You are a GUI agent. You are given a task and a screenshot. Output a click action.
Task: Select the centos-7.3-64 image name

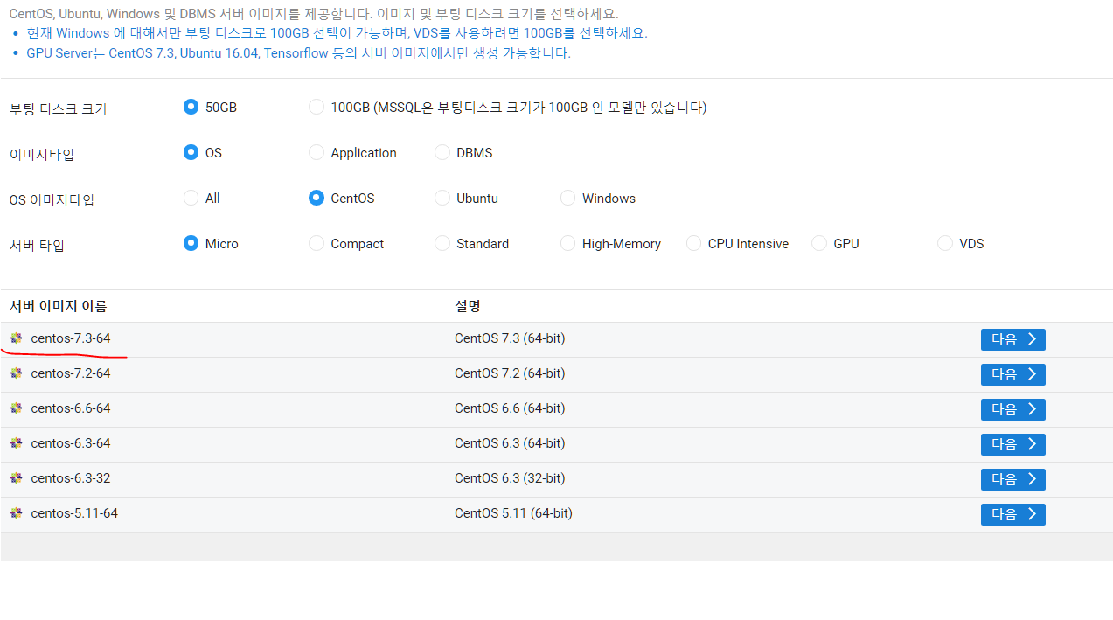[71, 338]
